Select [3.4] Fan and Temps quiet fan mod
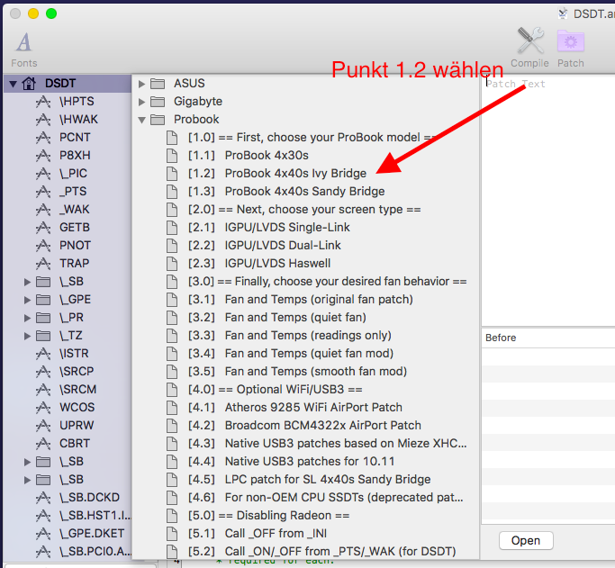 click(x=291, y=354)
